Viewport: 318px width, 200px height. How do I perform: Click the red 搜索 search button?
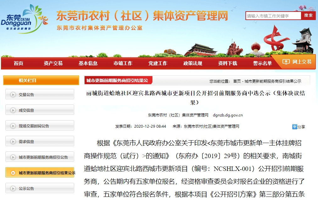coord(308,16)
